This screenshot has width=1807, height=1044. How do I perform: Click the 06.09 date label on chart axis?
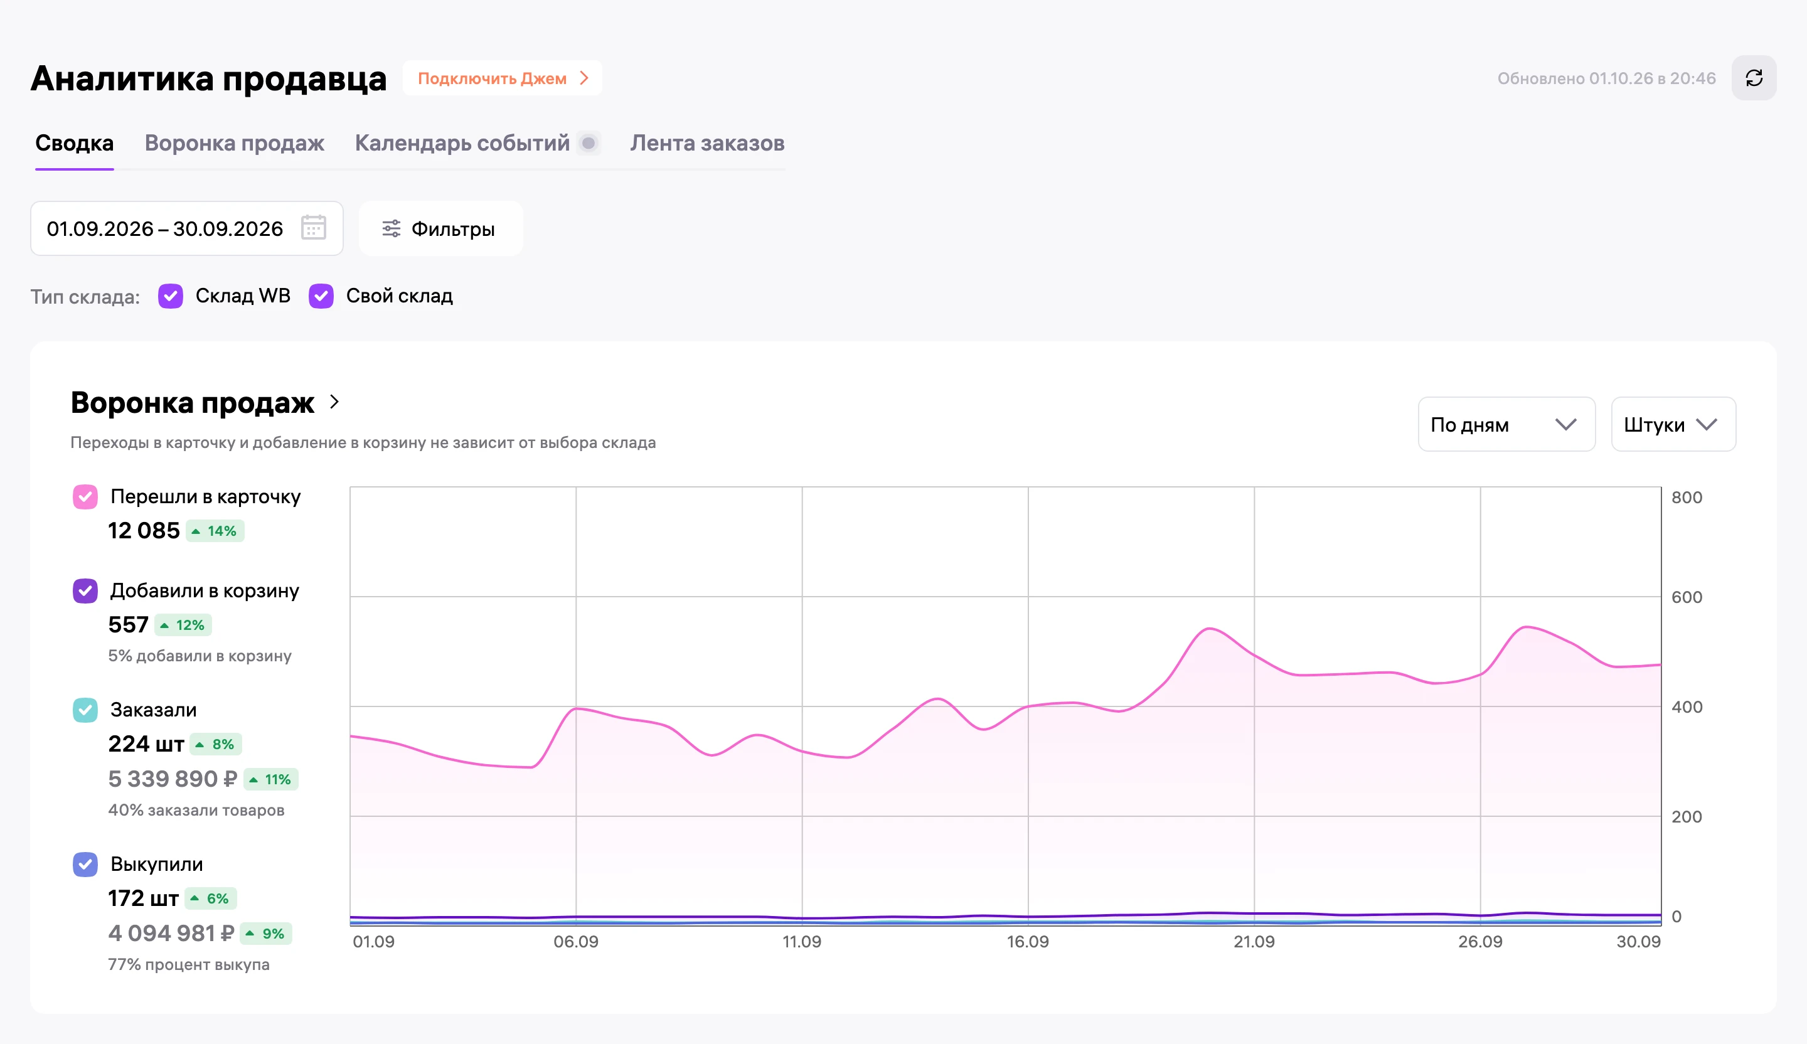click(x=576, y=942)
